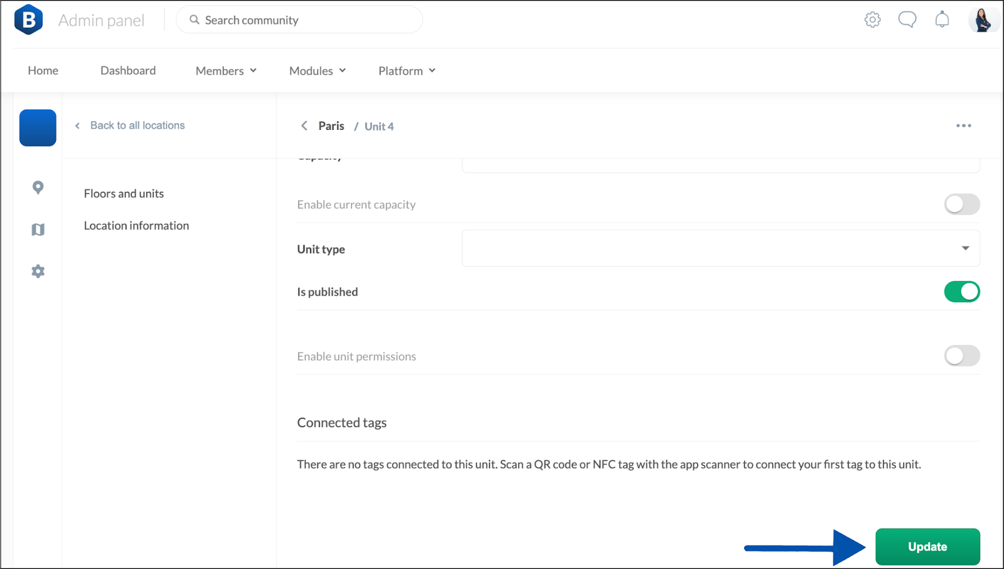Image resolution: width=1004 pixels, height=569 pixels.
Task: Open the chat messages icon
Action: coord(907,19)
